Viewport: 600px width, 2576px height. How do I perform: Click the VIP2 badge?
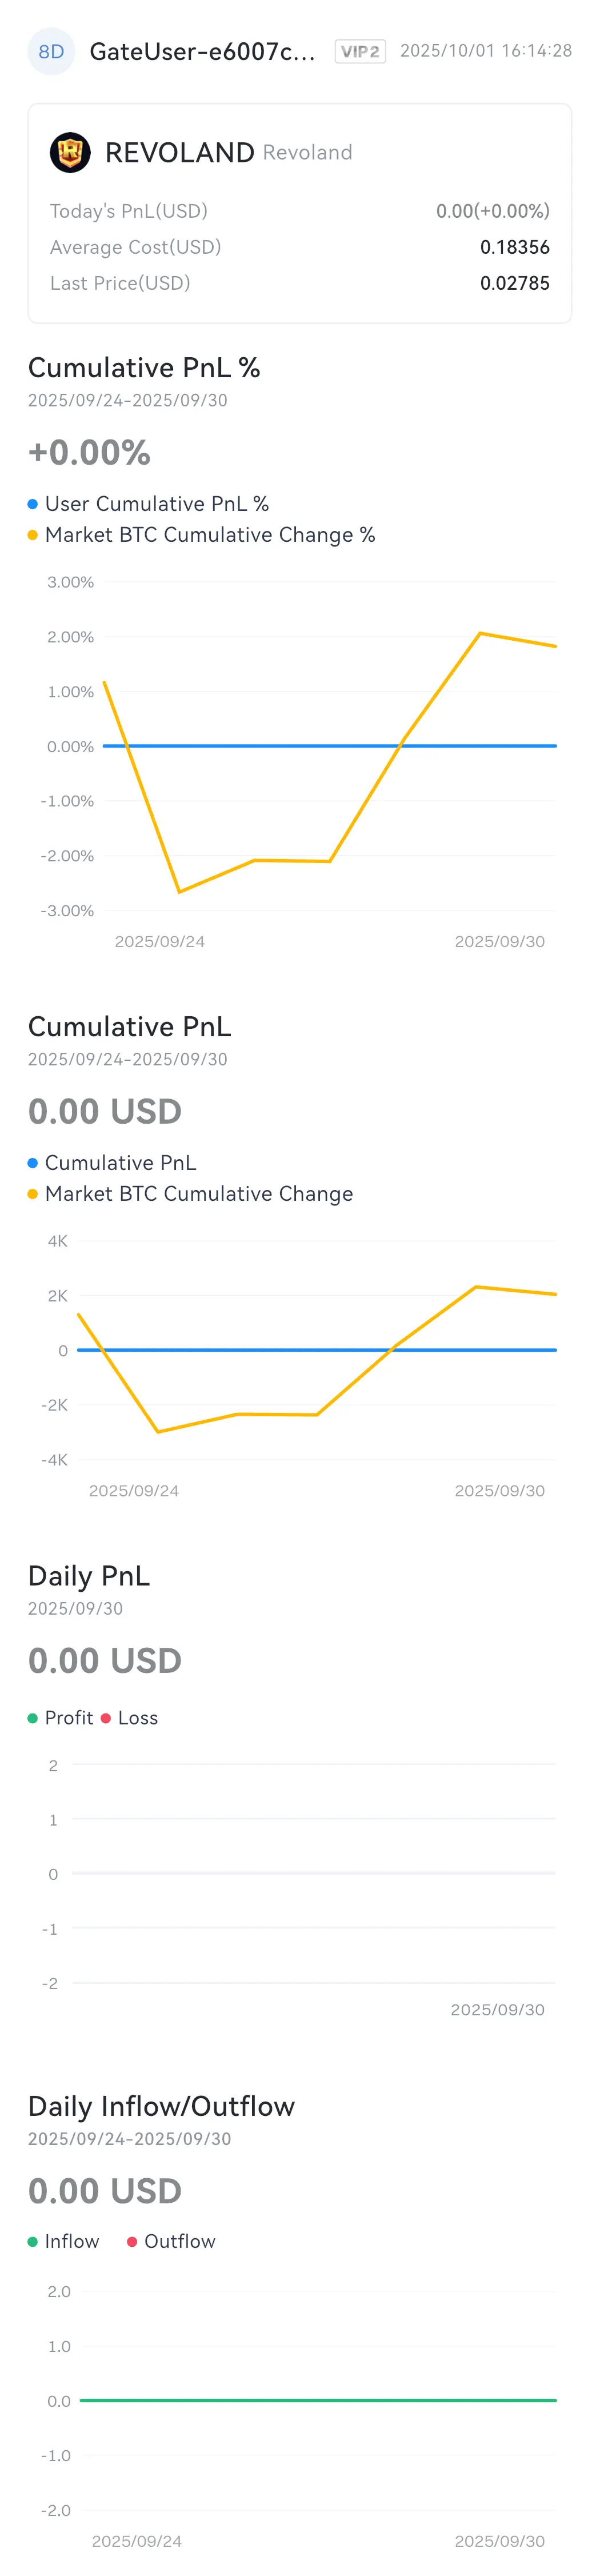360,52
